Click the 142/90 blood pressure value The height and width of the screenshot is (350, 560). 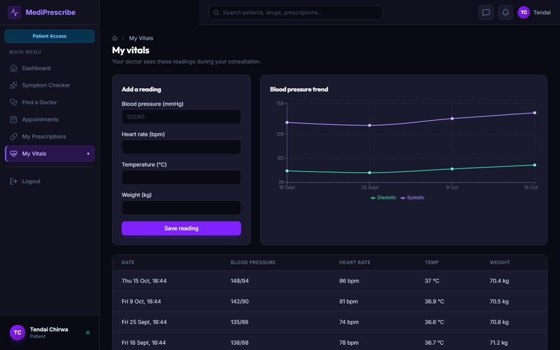pos(240,301)
